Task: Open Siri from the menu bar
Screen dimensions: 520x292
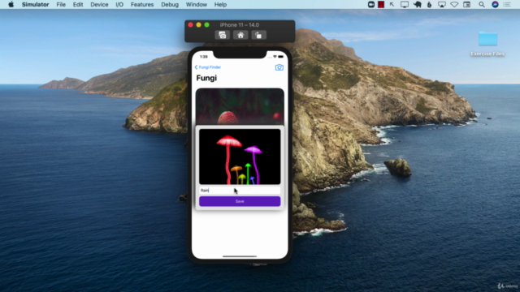Action: [x=495, y=5]
